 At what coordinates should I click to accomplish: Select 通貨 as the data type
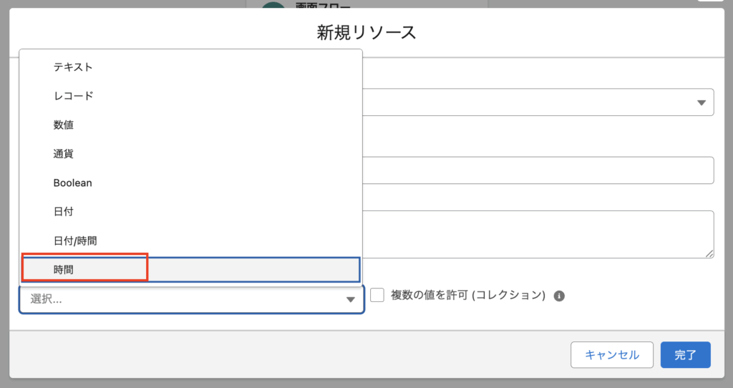point(64,153)
